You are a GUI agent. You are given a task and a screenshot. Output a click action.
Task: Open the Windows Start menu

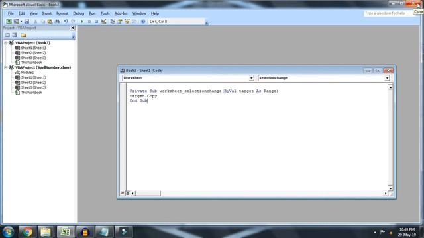click(x=8, y=232)
